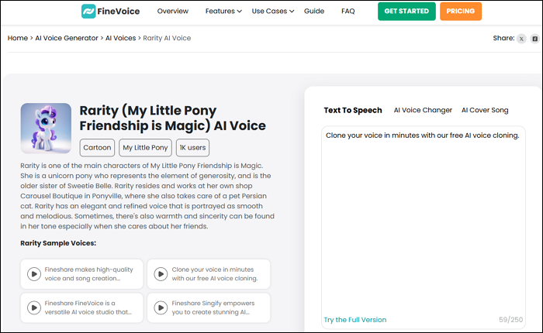Click the orange PRICING button
This screenshot has width=543, height=333.
[461, 12]
